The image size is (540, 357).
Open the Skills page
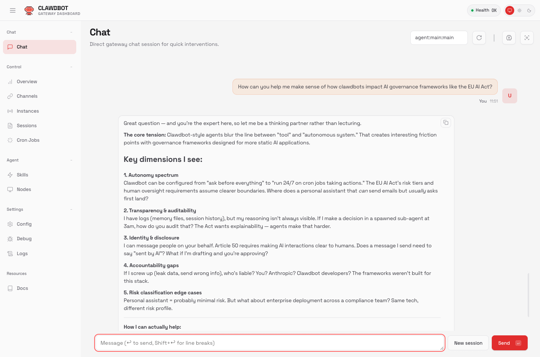pos(22,175)
